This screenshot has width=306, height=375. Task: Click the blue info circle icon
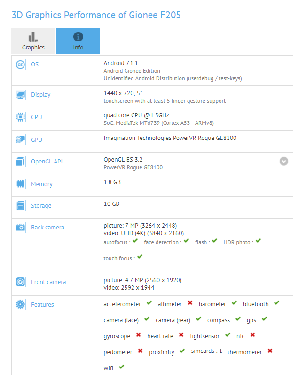tap(78, 37)
